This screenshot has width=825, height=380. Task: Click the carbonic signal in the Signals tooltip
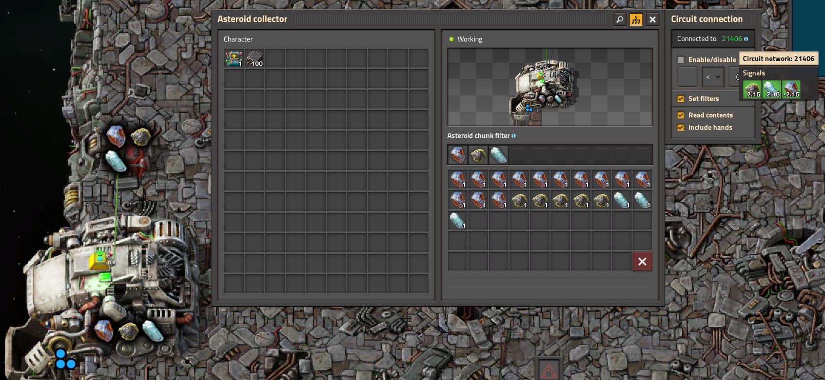click(753, 89)
